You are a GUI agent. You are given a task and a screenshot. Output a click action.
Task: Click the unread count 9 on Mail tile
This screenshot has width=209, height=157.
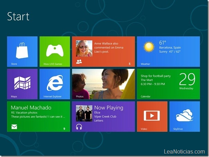click(64, 129)
